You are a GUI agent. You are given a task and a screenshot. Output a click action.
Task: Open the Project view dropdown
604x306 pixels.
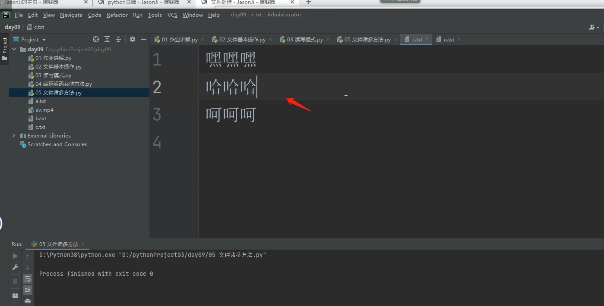[x=30, y=39]
